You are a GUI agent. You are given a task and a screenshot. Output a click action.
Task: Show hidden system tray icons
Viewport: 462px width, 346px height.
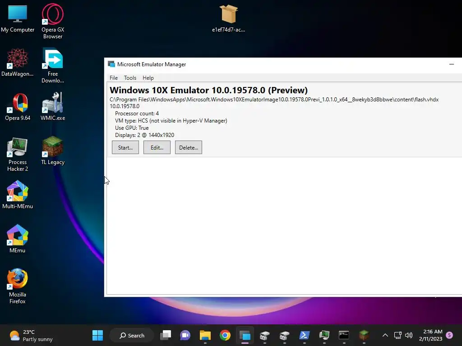coord(385,335)
